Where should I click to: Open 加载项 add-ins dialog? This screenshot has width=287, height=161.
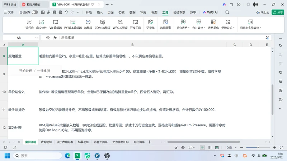coord(88,24)
